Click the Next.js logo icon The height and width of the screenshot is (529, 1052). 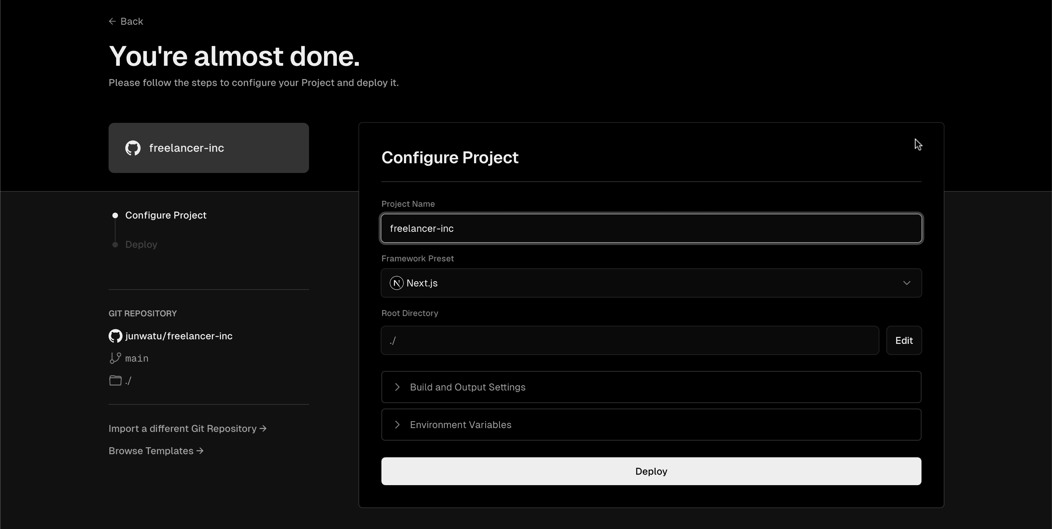tap(396, 283)
